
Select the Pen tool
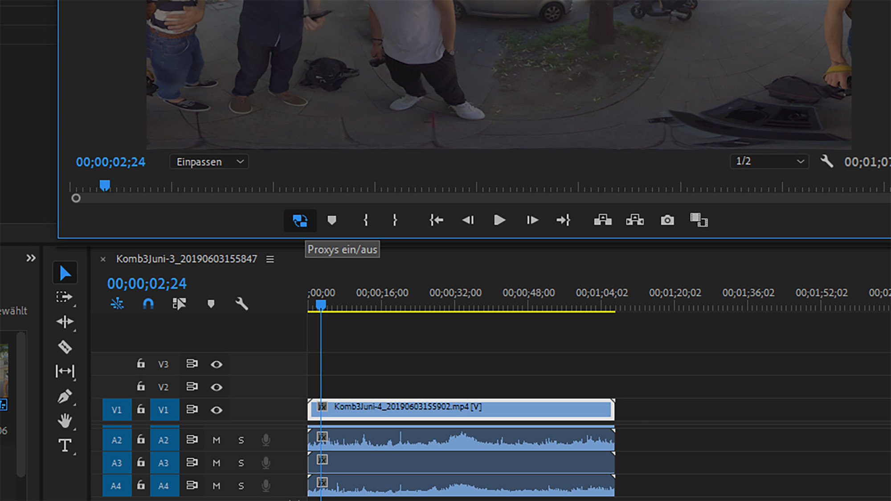click(x=65, y=396)
